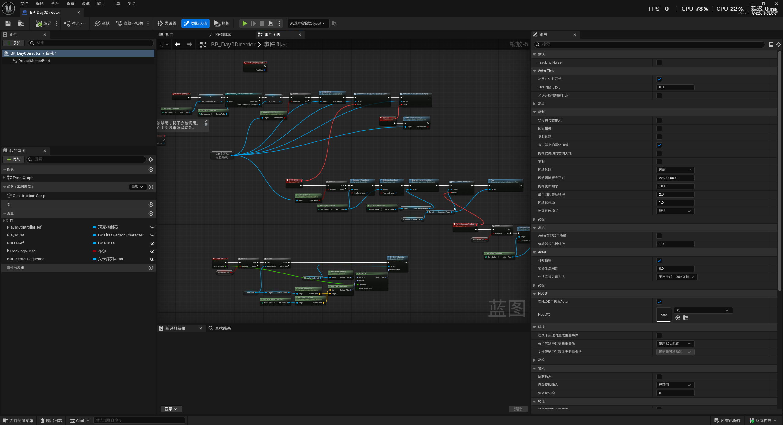Click the Save blueprint icon
This screenshot has height=425, width=783.
click(x=8, y=24)
